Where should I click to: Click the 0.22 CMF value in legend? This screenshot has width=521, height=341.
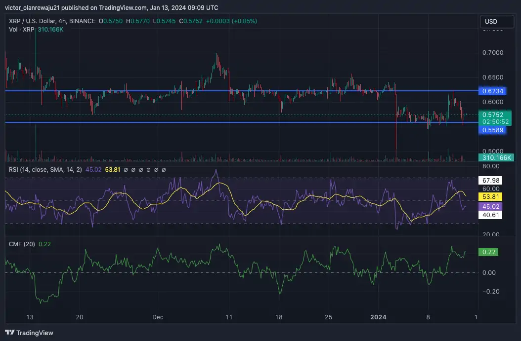coord(45,244)
